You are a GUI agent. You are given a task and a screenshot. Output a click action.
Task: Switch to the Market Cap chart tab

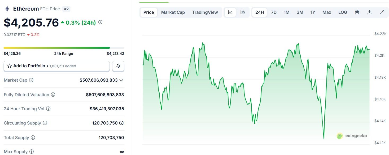[173, 12]
